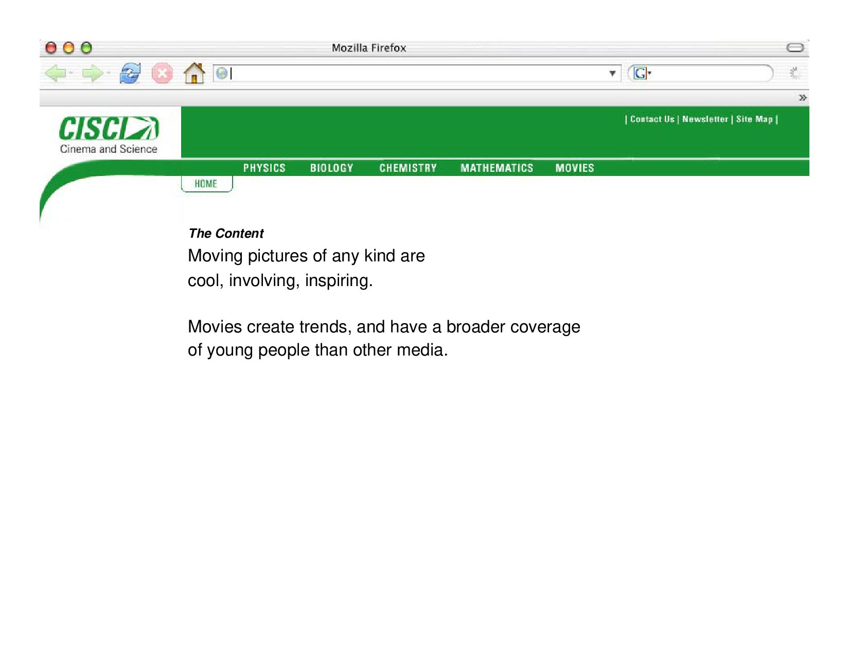
Task: Click the globe site icon in the address bar
Action: [x=222, y=74]
